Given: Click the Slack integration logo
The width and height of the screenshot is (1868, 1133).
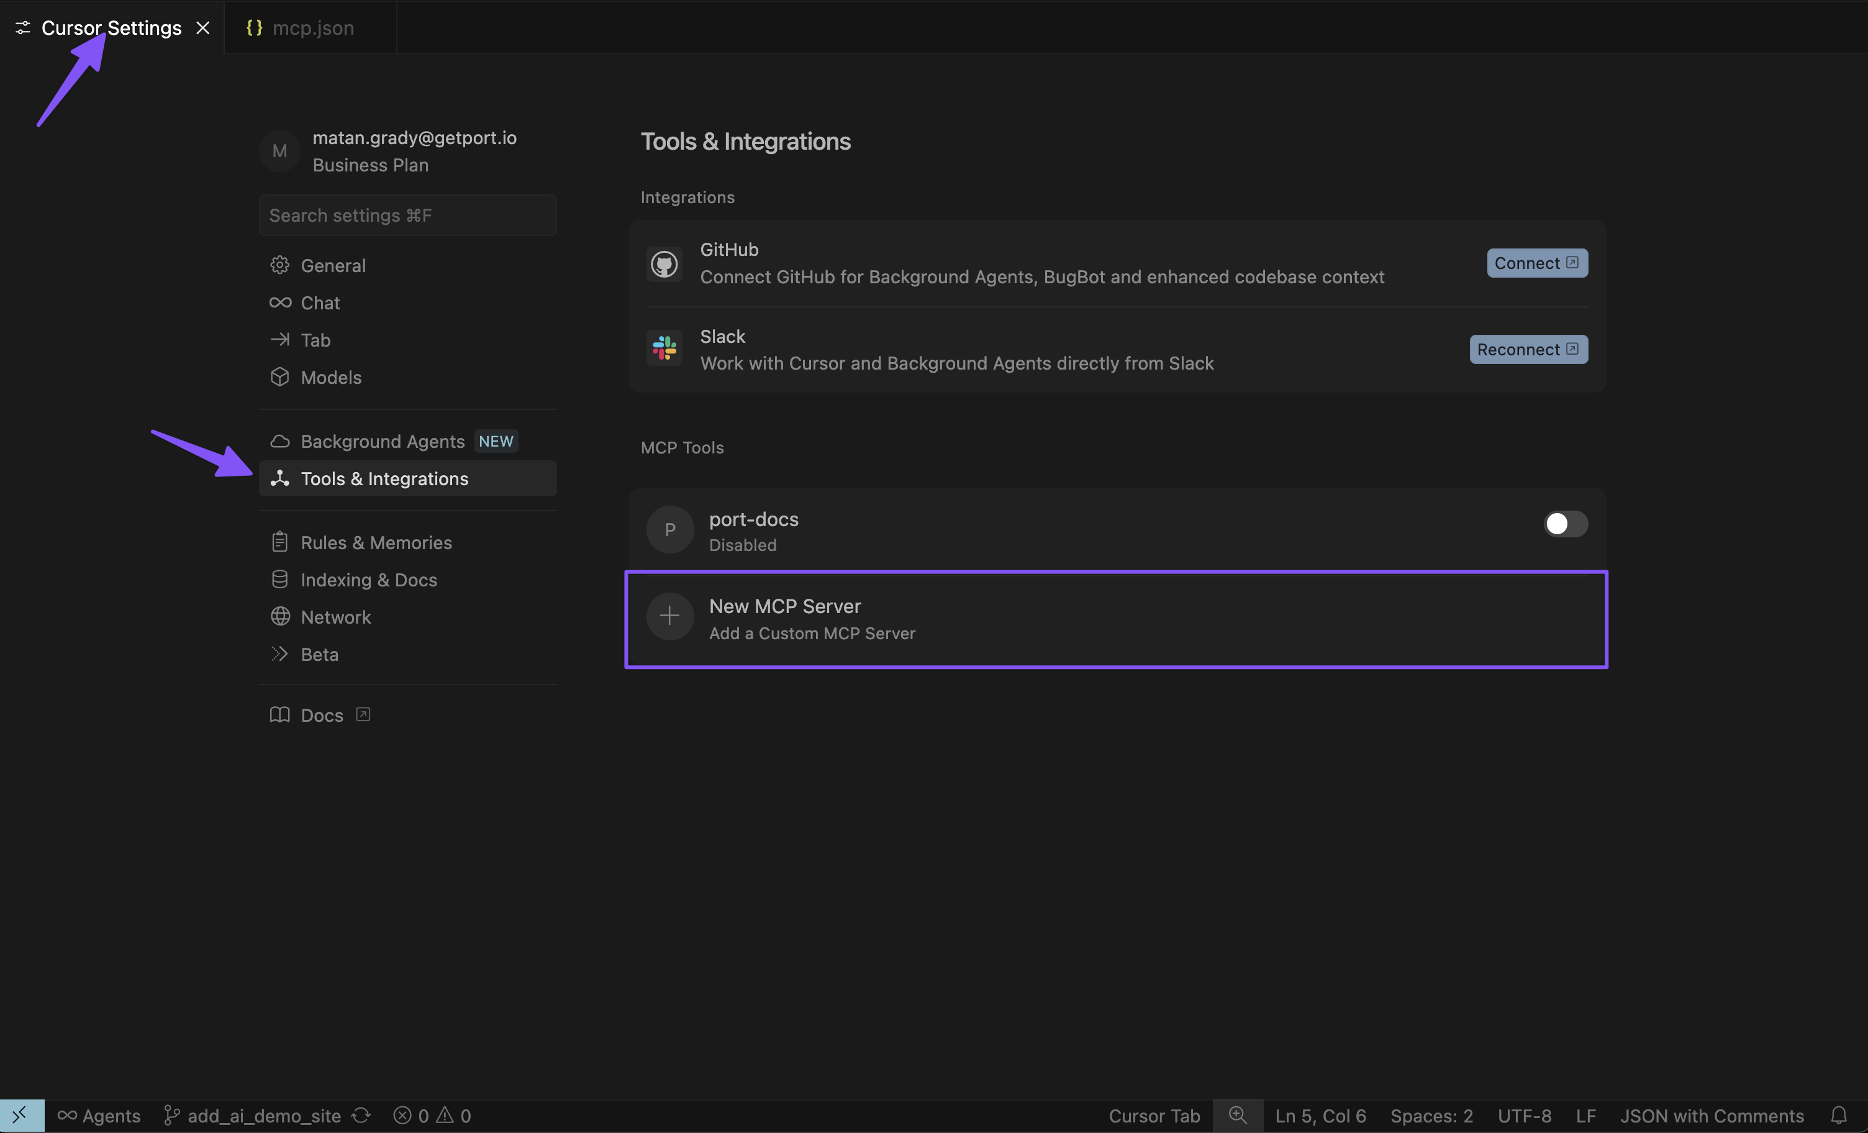Looking at the screenshot, I should coord(664,348).
